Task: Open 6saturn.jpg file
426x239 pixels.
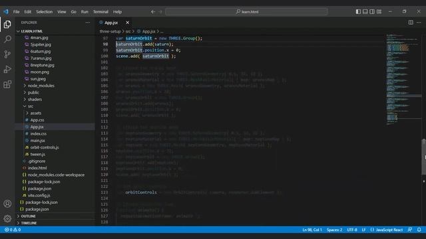Action: pyautogui.click(x=40, y=51)
